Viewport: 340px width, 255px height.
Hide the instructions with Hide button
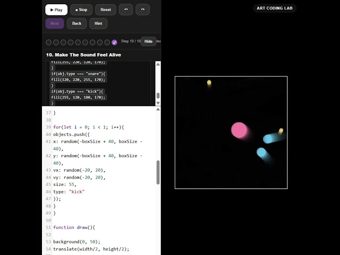(x=149, y=41)
